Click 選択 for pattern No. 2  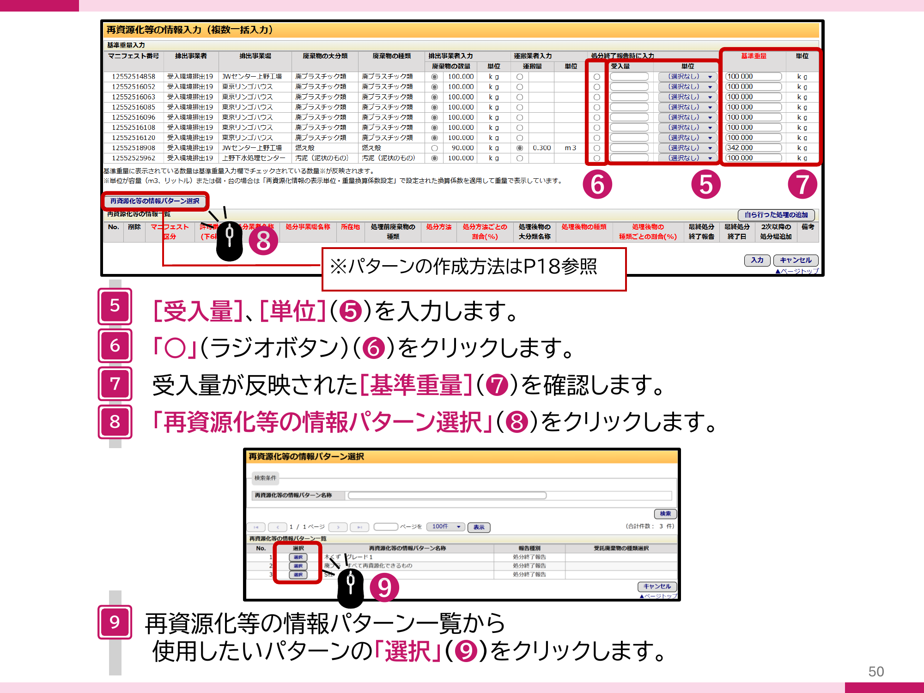(298, 566)
